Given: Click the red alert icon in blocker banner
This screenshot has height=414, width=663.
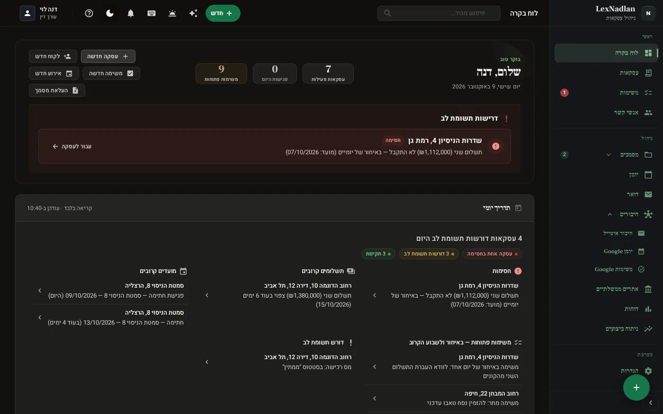Looking at the screenshot, I should click(x=496, y=146).
